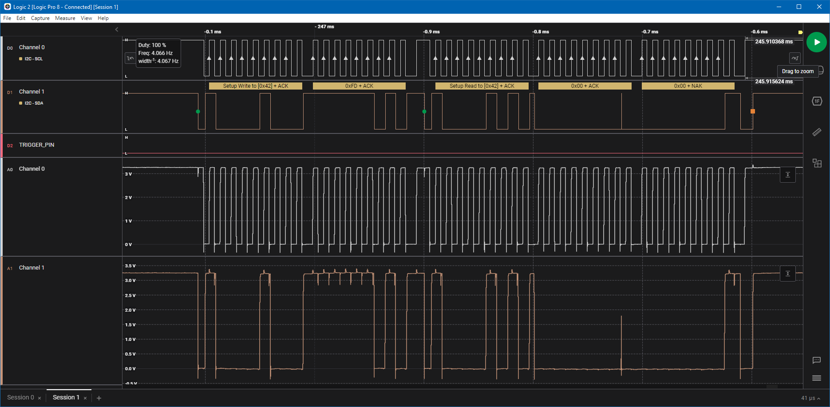
Task: Add a new session with the plus button
Action: pyautogui.click(x=99, y=397)
